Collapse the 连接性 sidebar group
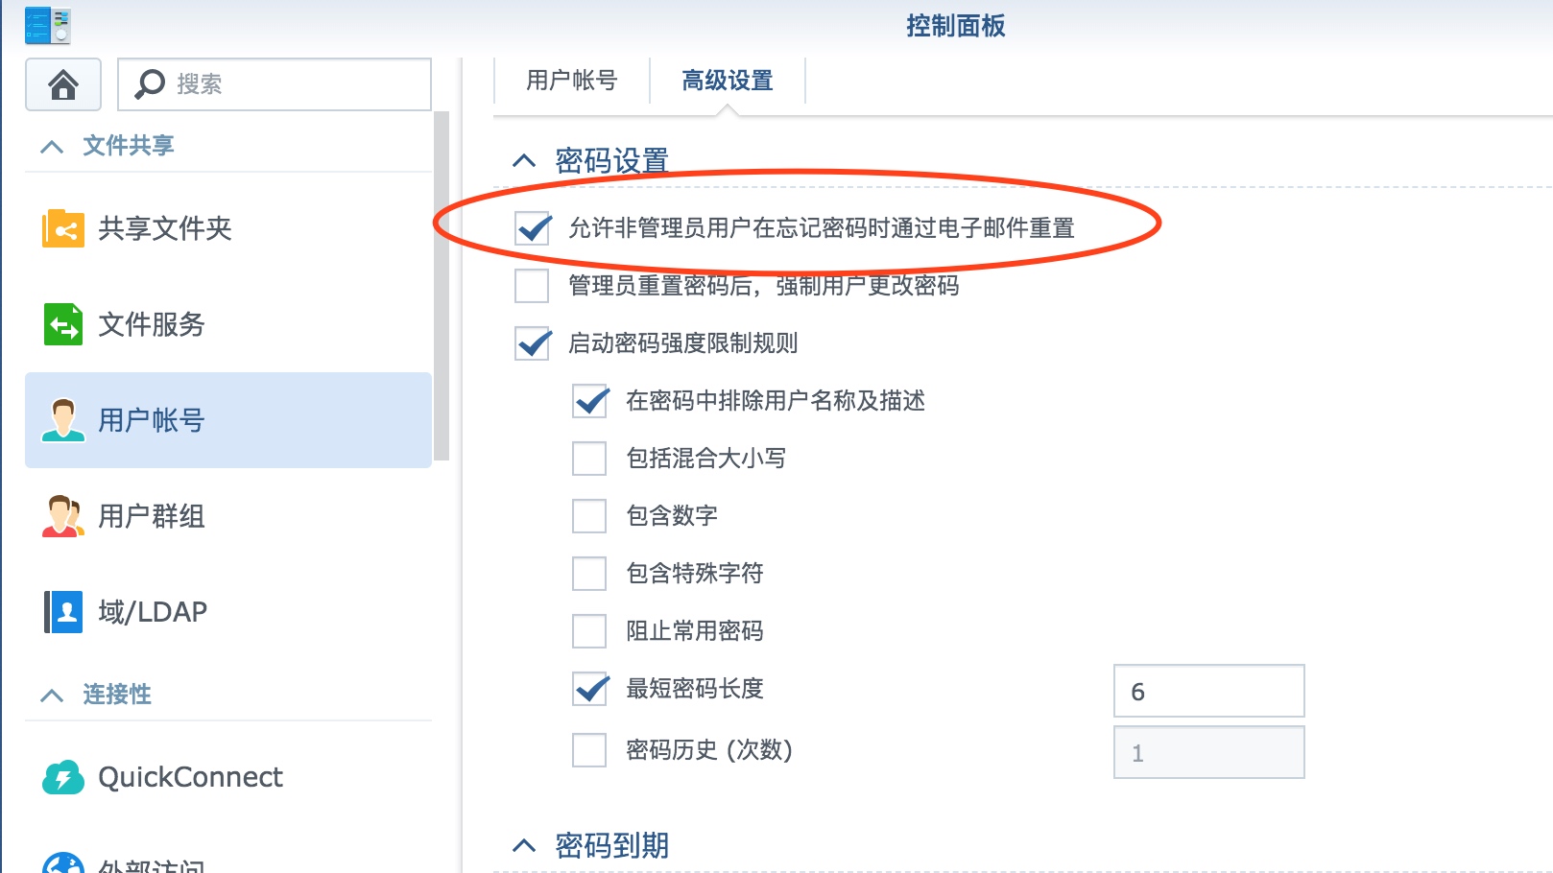1553x873 pixels. 52,696
